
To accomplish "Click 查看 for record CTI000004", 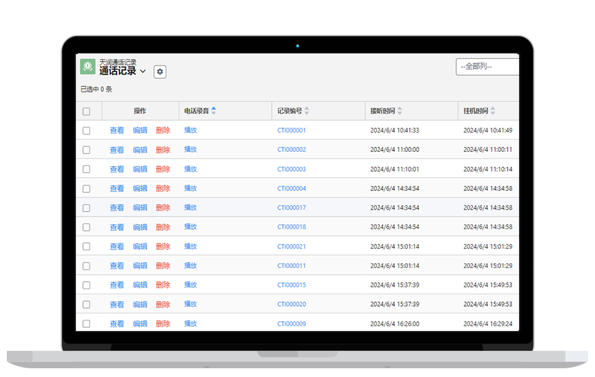I will 117,188.
